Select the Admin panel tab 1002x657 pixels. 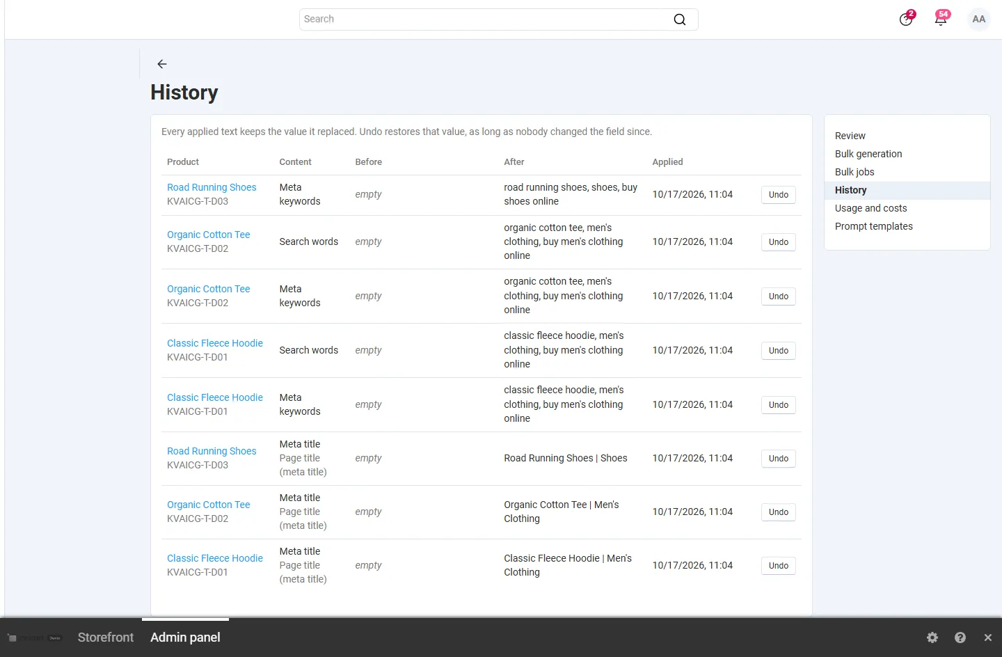click(185, 638)
